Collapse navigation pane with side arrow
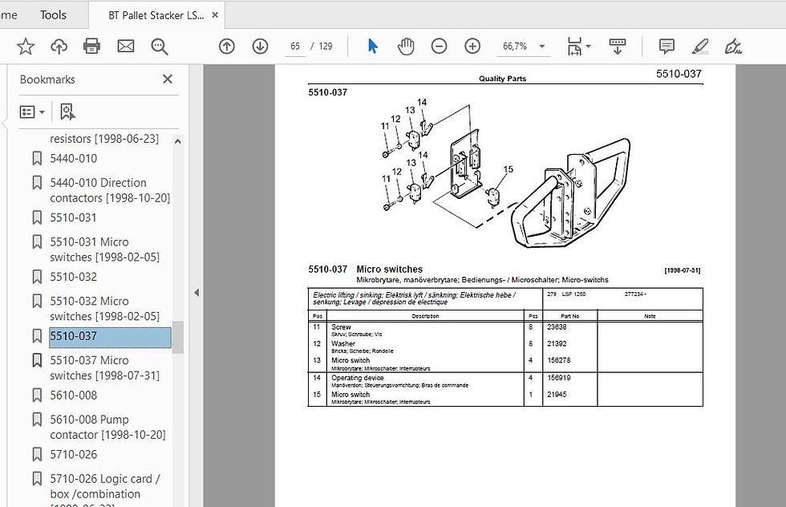The width and height of the screenshot is (786, 507). pos(196,292)
